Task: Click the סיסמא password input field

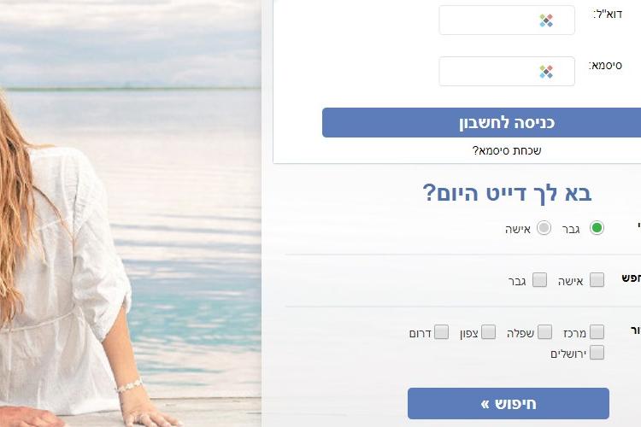Action: [507, 72]
